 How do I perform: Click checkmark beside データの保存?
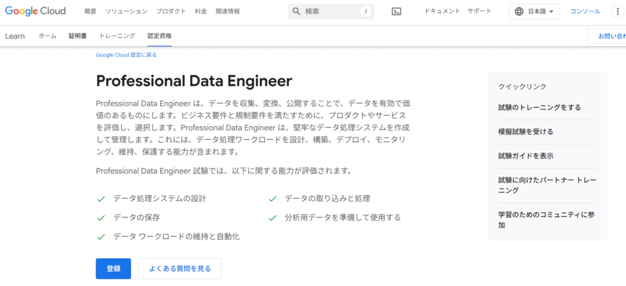(101, 218)
